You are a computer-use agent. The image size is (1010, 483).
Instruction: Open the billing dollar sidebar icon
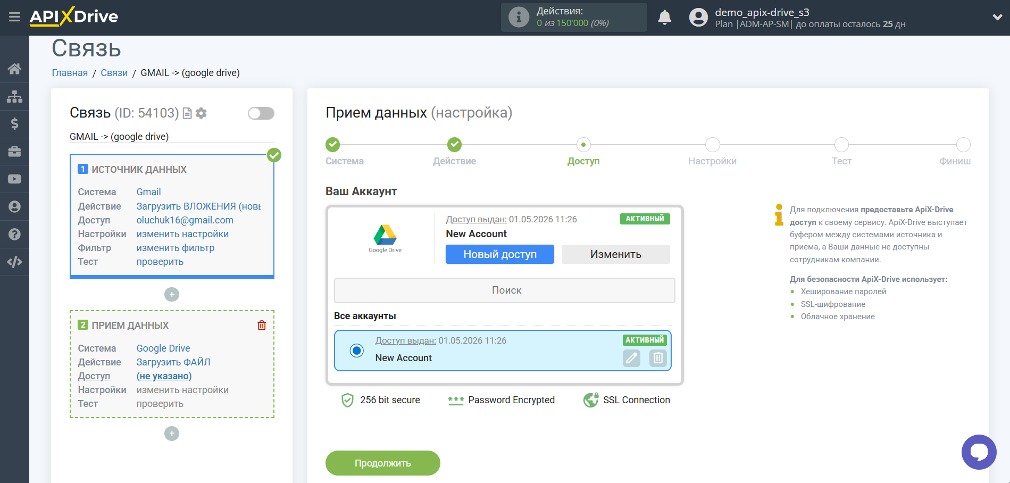pos(14,124)
